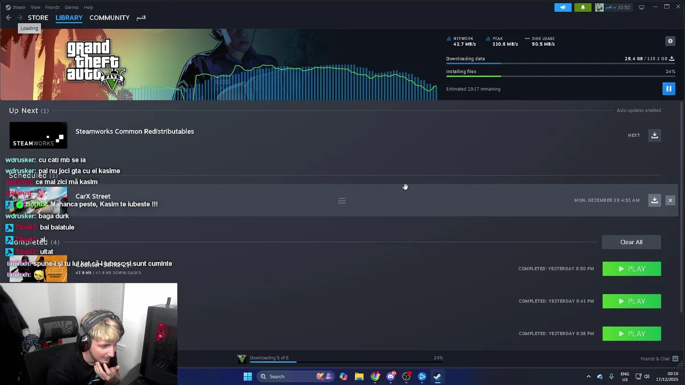This screenshot has height=385, width=685.
Task: Play the game completed at 9:41 PM
Action: 631,301
